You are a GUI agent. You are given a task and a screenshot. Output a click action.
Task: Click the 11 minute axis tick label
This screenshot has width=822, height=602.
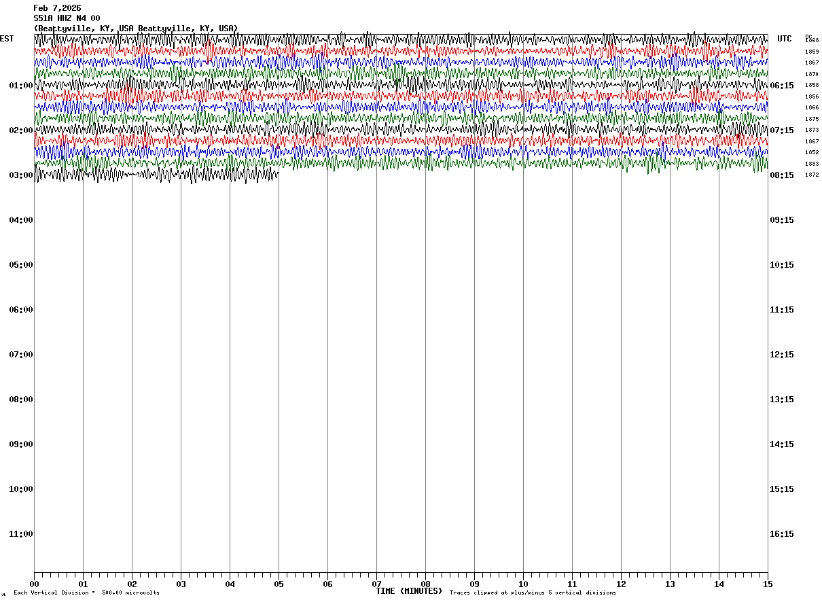pos(572,584)
